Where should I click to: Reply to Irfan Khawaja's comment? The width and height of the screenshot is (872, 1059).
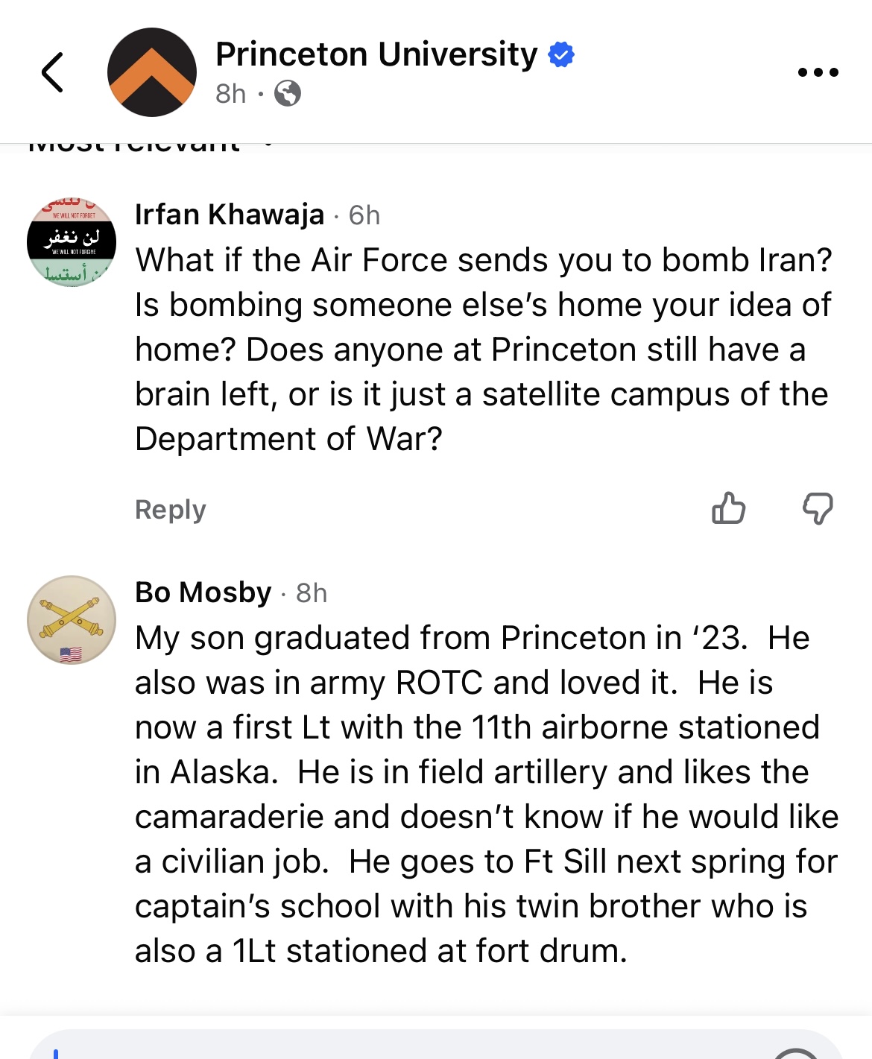171,510
